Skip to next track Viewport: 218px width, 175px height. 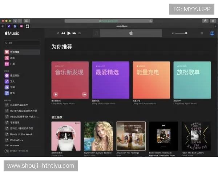(x=74, y=33)
